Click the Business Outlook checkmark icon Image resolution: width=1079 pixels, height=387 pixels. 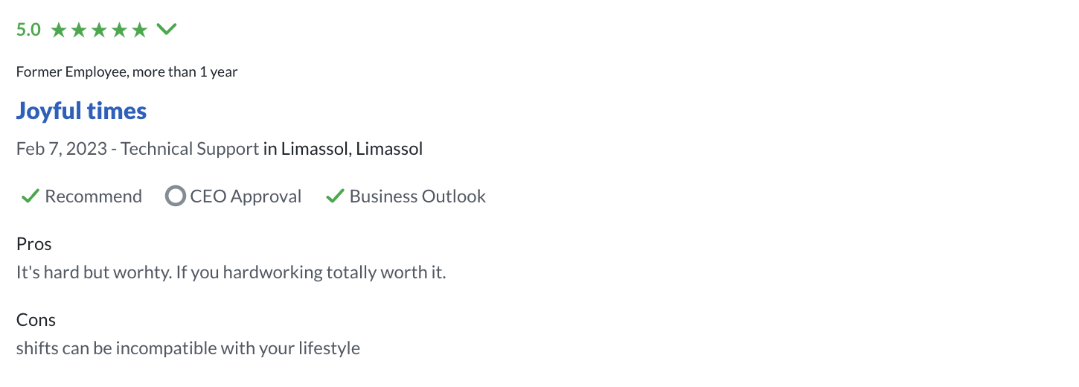[336, 196]
